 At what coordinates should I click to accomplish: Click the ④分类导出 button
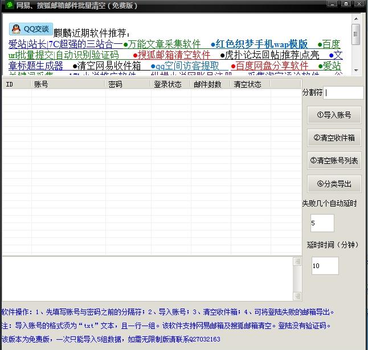[334, 183]
